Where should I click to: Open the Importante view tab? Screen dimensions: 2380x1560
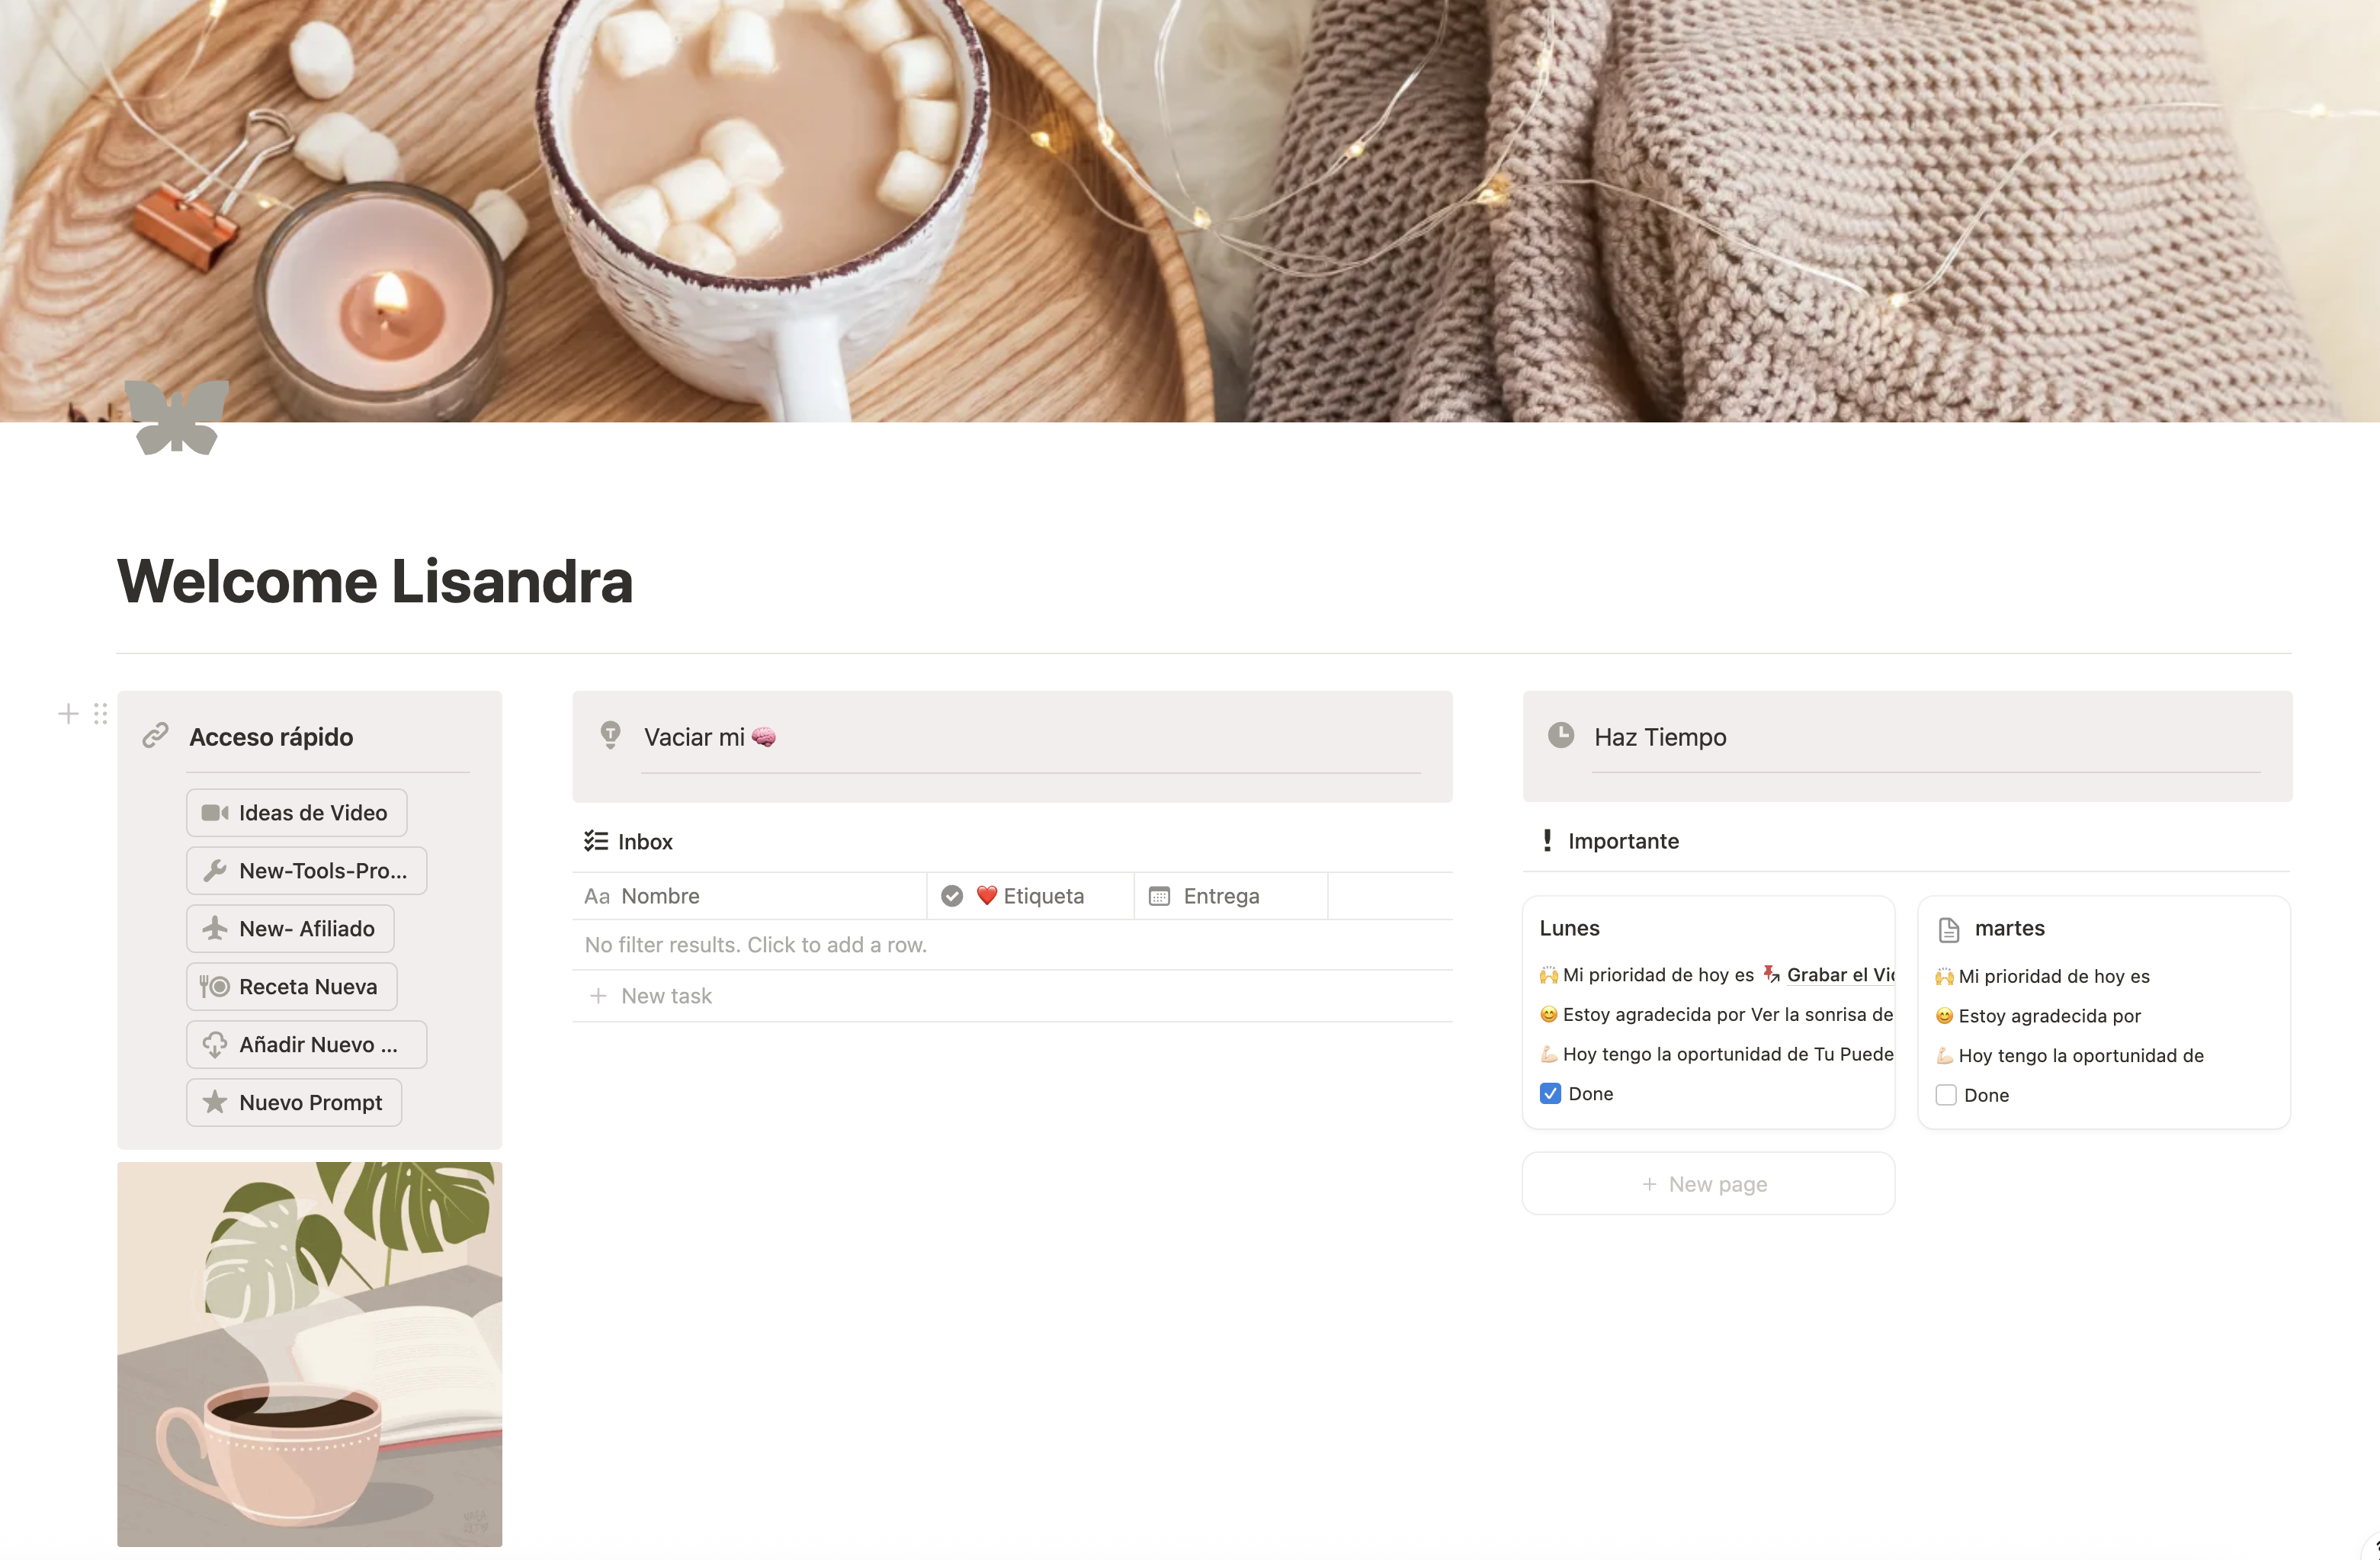1611,841
